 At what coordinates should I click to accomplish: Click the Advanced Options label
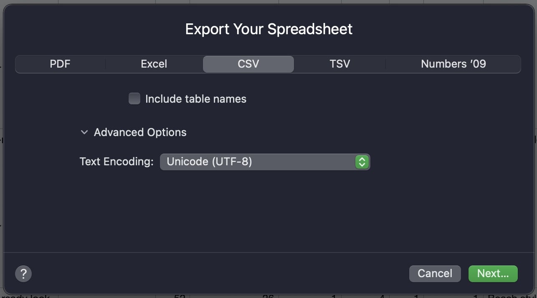coord(140,132)
